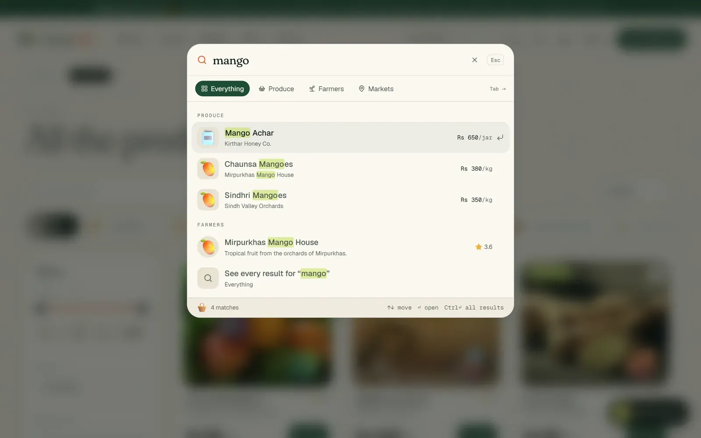The height and width of the screenshot is (438, 701).
Task: Click the Kirthar Honey Co. seller name
Action: tap(248, 144)
